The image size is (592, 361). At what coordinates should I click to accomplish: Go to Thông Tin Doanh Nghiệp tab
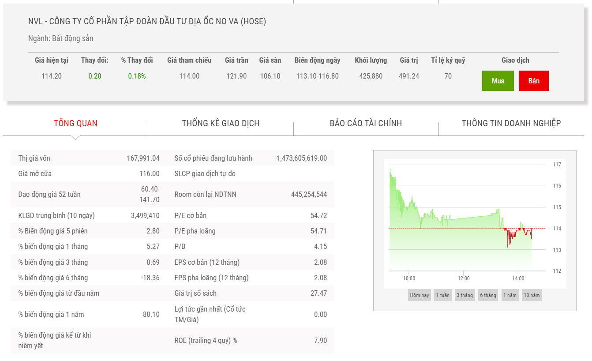click(511, 123)
